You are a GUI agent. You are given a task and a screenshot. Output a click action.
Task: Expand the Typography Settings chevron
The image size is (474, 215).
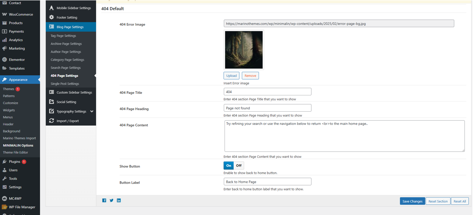click(x=92, y=111)
